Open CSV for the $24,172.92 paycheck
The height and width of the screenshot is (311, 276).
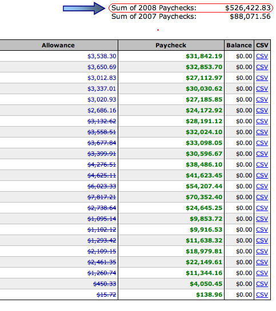click(x=262, y=111)
